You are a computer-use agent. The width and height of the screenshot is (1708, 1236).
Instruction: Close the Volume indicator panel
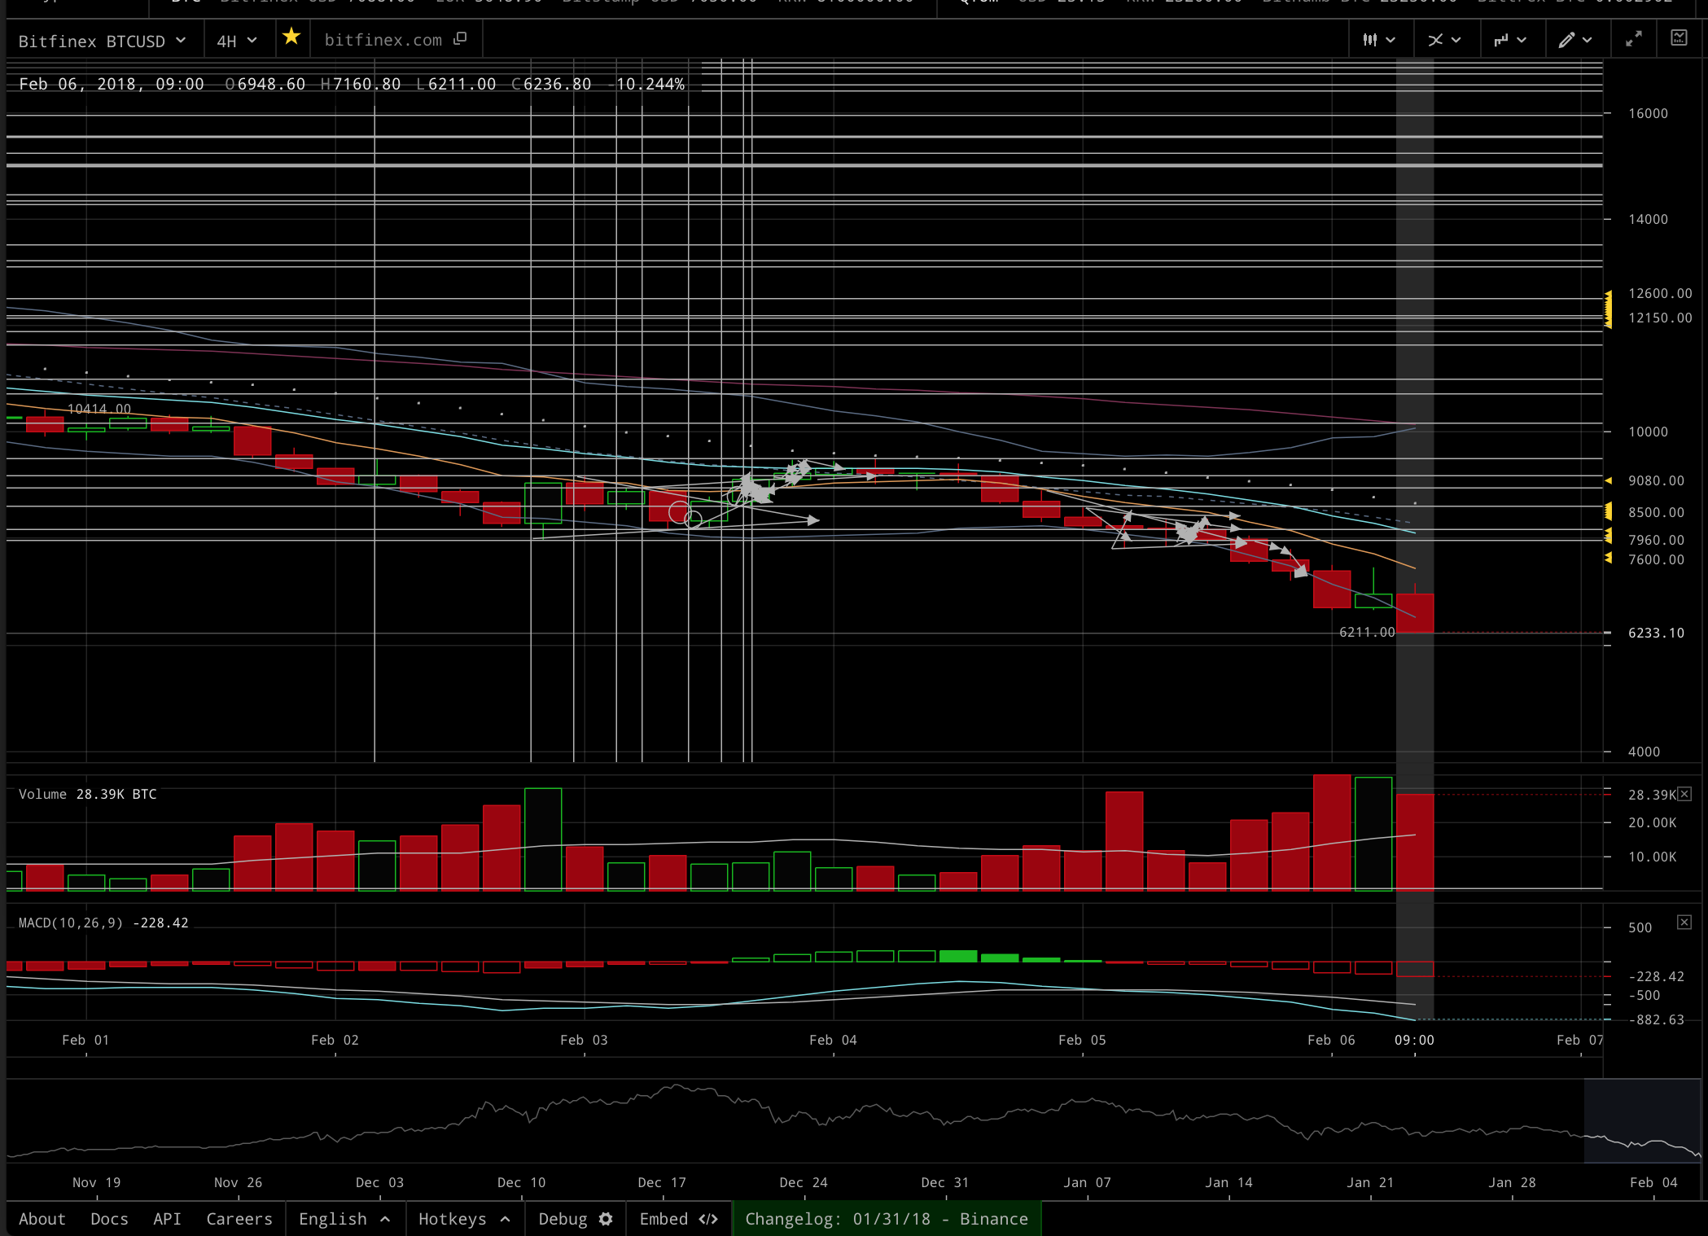(1684, 794)
